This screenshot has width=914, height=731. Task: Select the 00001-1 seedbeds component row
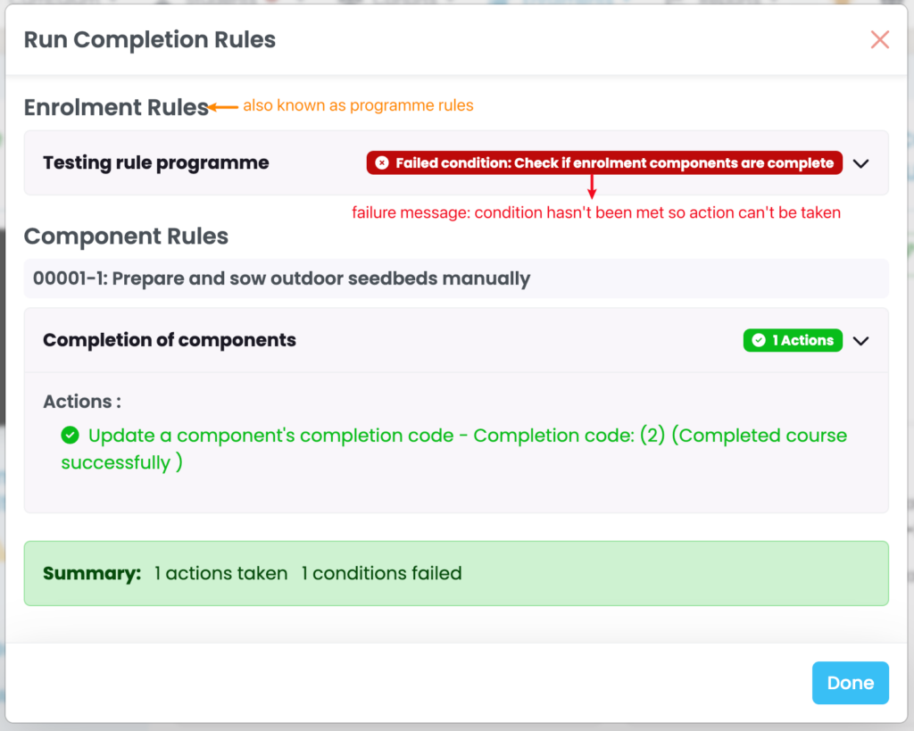pos(281,278)
